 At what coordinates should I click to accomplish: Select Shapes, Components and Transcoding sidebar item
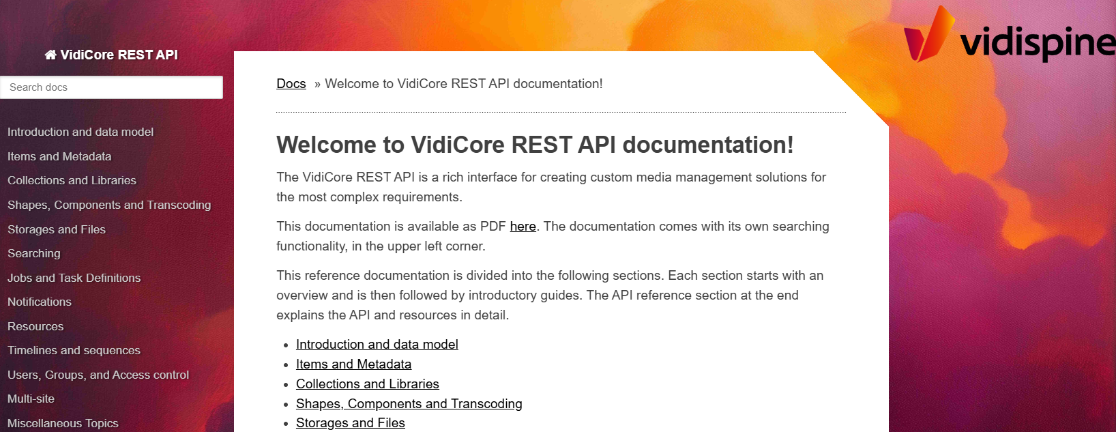[x=109, y=205]
